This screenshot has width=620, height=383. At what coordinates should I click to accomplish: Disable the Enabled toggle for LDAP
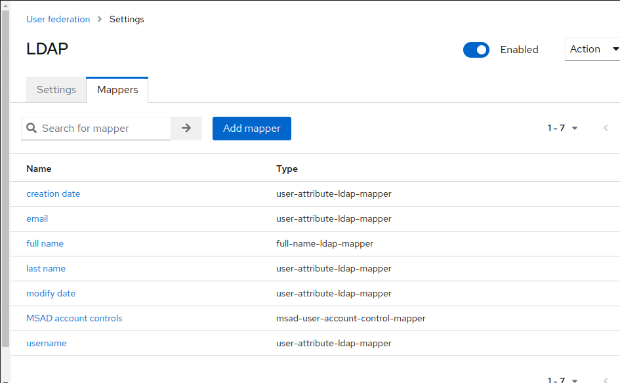pyautogui.click(x=476, y=49)
